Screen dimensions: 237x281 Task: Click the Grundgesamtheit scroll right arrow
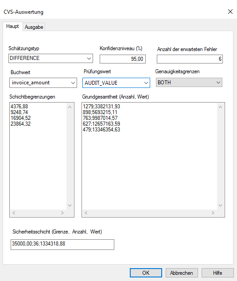tap(213, 213)
